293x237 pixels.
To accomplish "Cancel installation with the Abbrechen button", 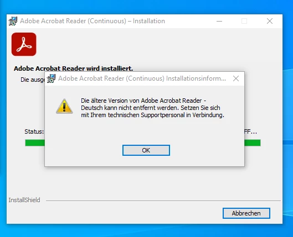I will click(246, 213).
